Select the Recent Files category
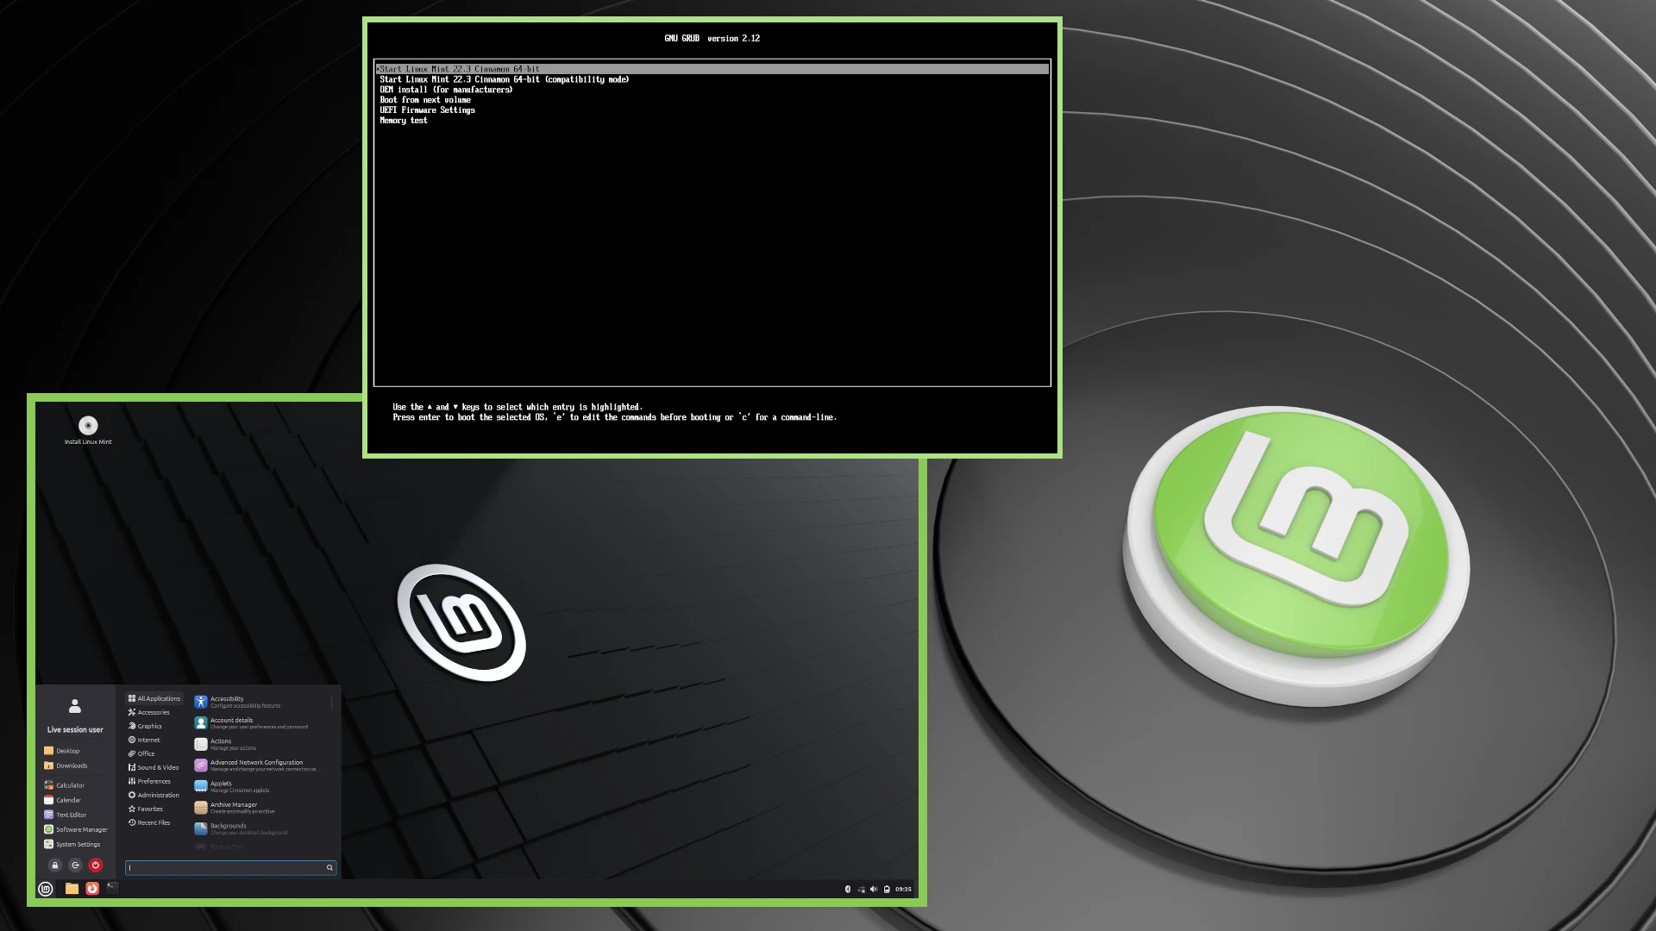Image resolution: width=1656 pixels, height=931 pixels. [x=149, y=822]
